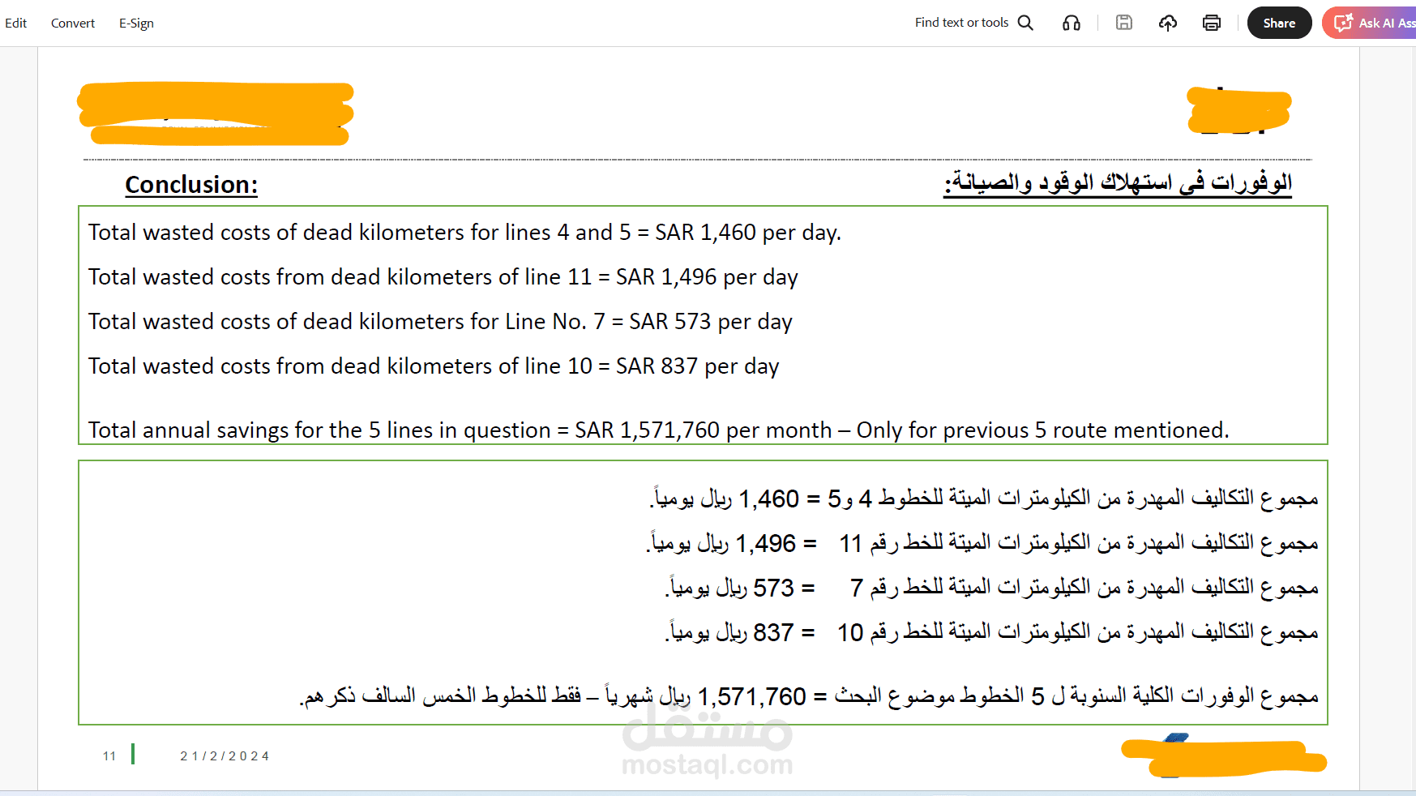The image size is (1416, 796).
Task: Open the Convert menu
Action: click(73, 24)
